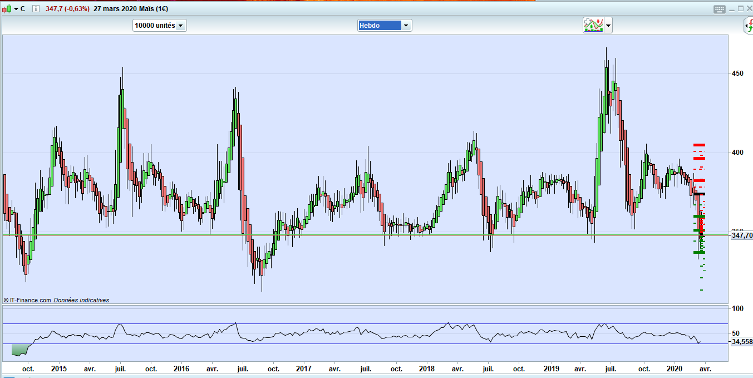
Task: Click the indicator value label 34,558
Action: (x=741, y=342)
